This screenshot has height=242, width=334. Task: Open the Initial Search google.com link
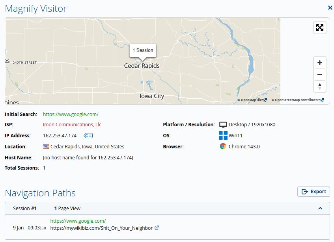[x=71, y=114]
